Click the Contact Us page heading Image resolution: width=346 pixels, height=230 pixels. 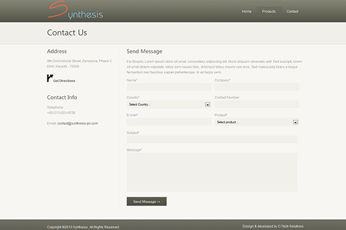[x=67, y=33]
